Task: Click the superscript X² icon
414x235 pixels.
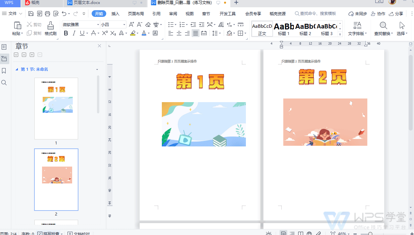Action: [x=105, y=33]
